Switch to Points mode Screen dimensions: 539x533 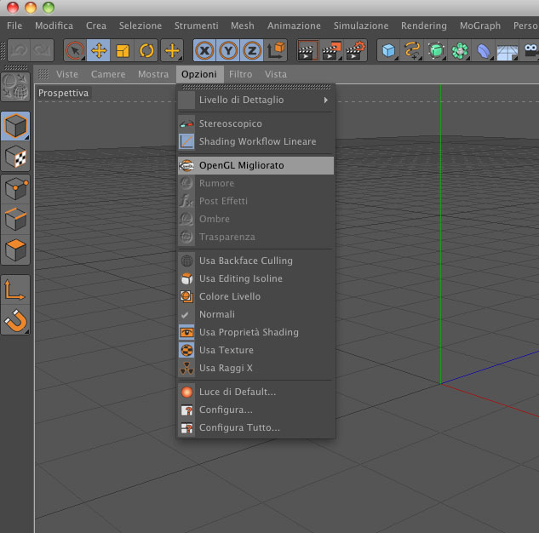coord(15,188)
